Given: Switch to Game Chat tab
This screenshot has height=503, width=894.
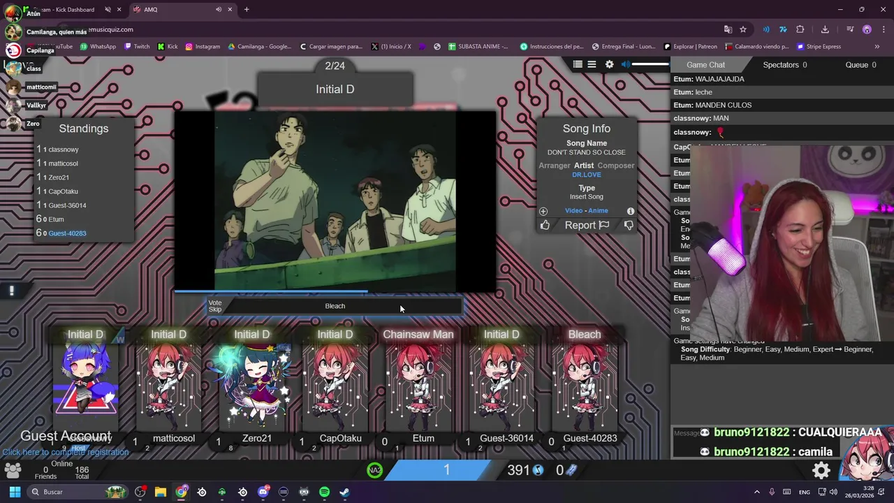Looking at the screenshot, I should click(705, 65).
